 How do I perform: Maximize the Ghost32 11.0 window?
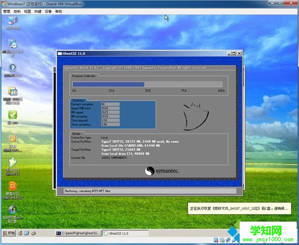[x=234, y=54]
